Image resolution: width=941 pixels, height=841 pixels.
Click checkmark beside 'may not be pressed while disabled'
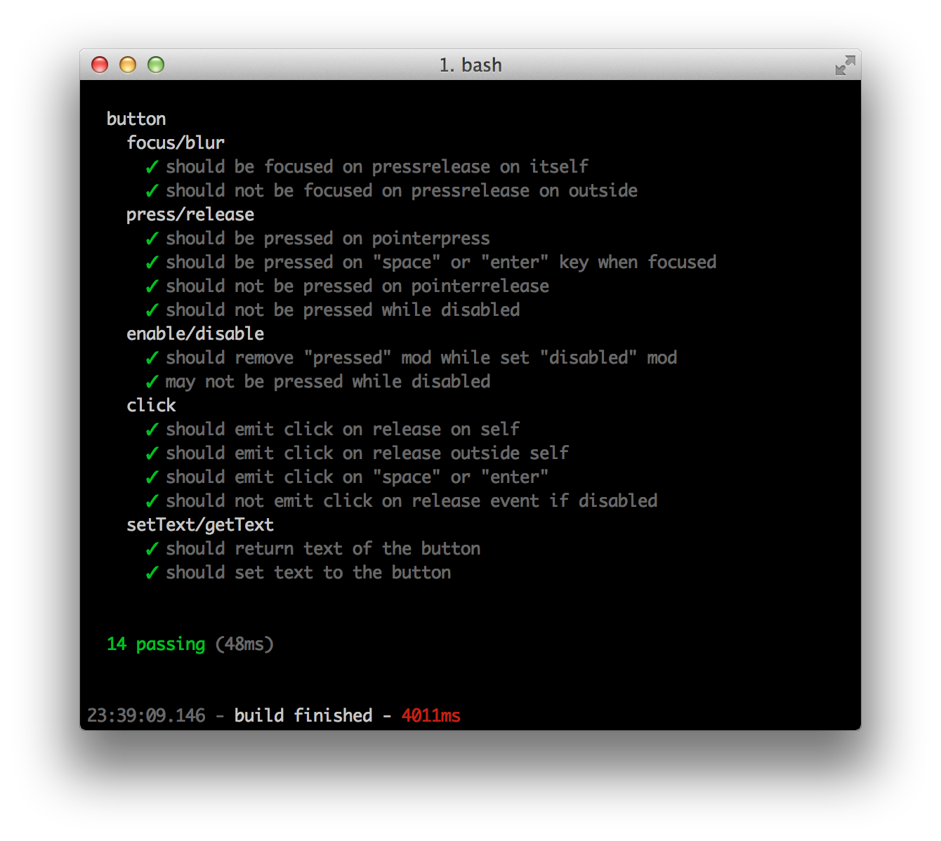coord(152,382)
